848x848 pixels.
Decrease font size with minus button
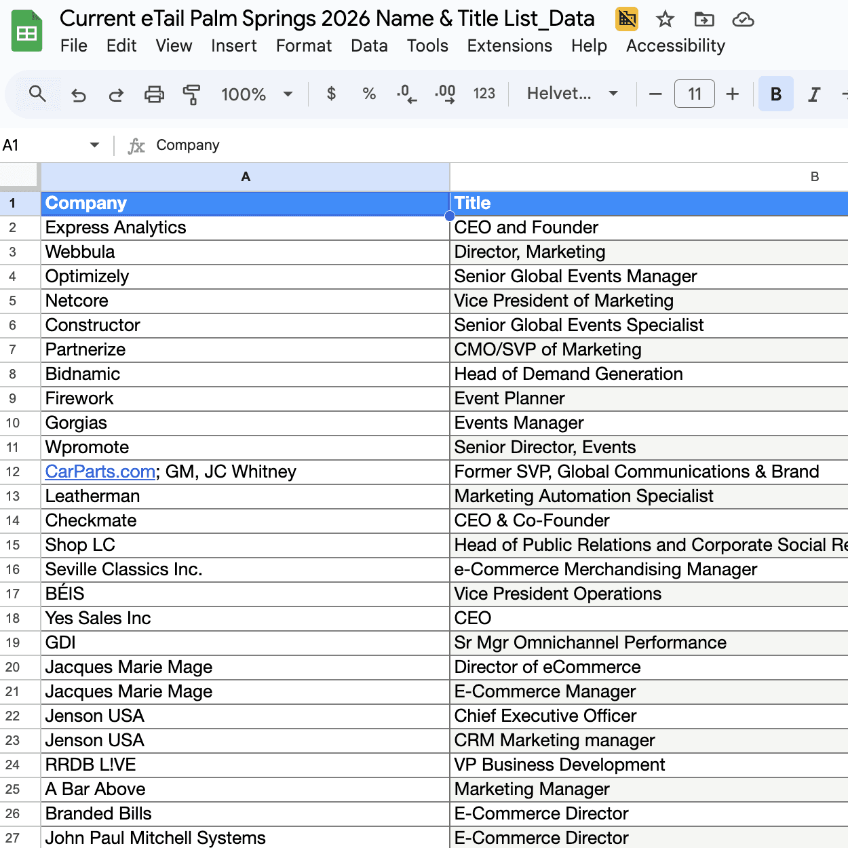point(655,94)
